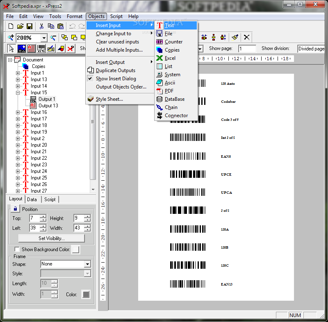
Task: Open the Format menu
Action: click(75, 16)
